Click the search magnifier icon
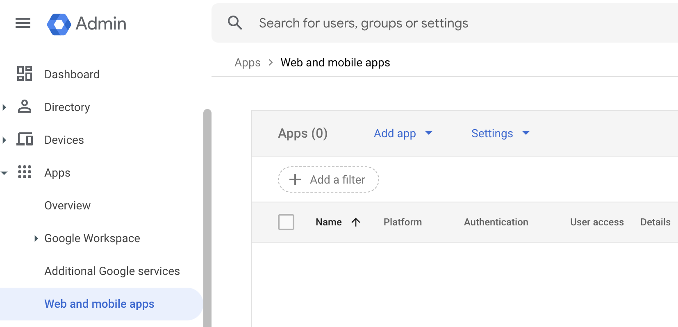This screenshot has height=327, width=678. [235, 23]
